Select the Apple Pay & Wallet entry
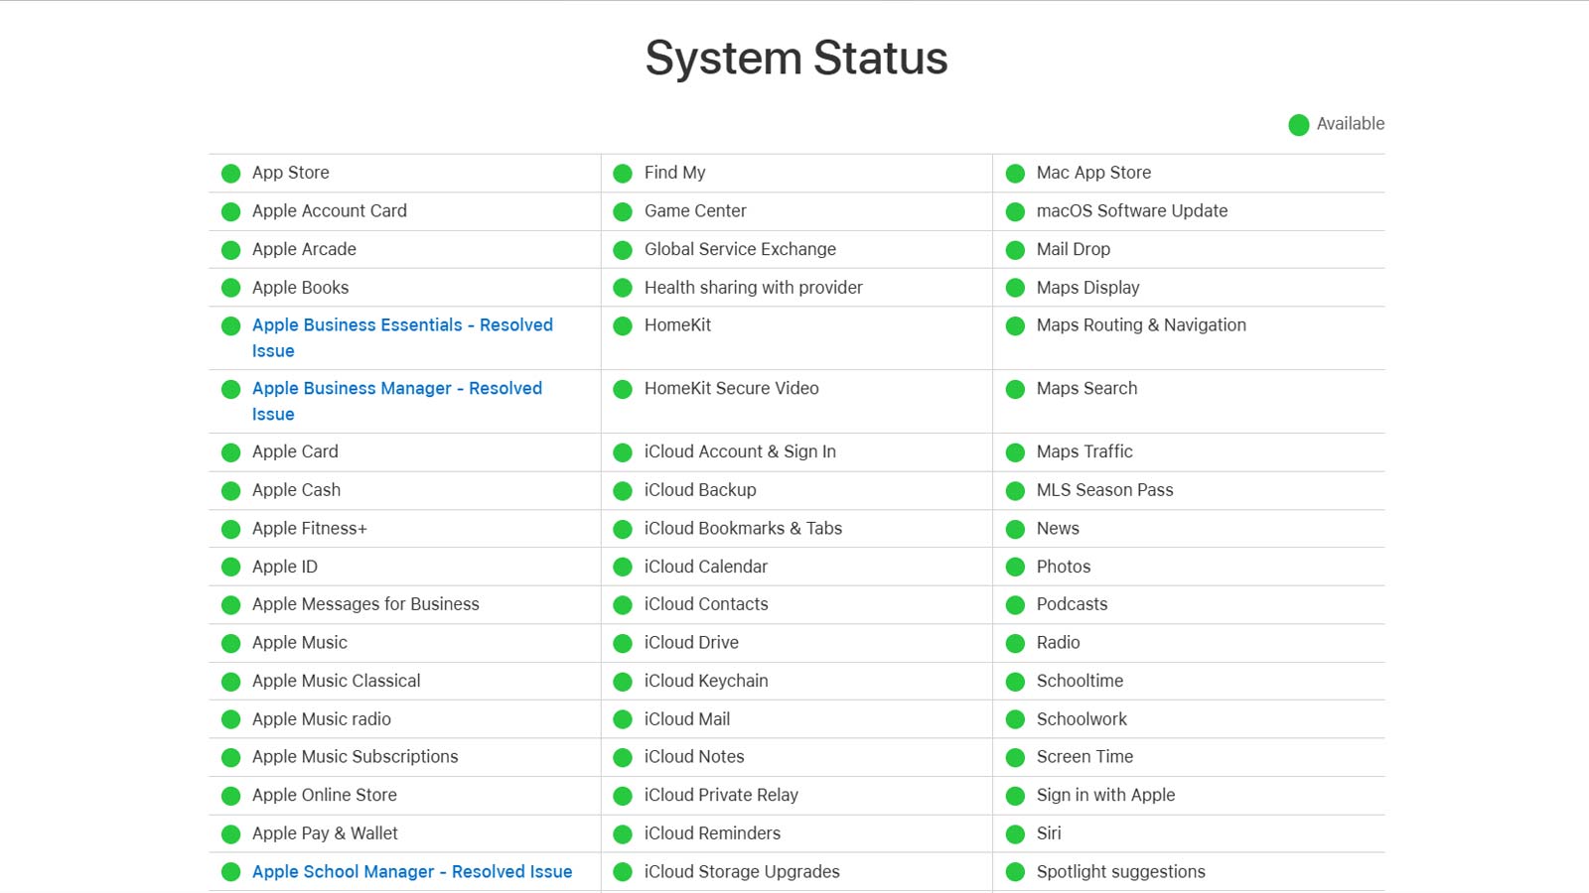The image size is (1589, 893). coord(325,833)
